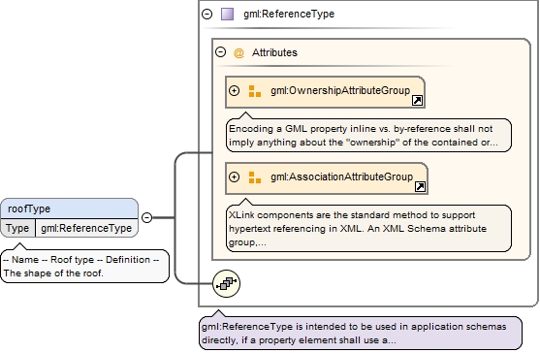The width and height of the screenshot is (540, 353).
Task: Collapse the gml:ReferenceType box
Action: (x=206, y=15)
